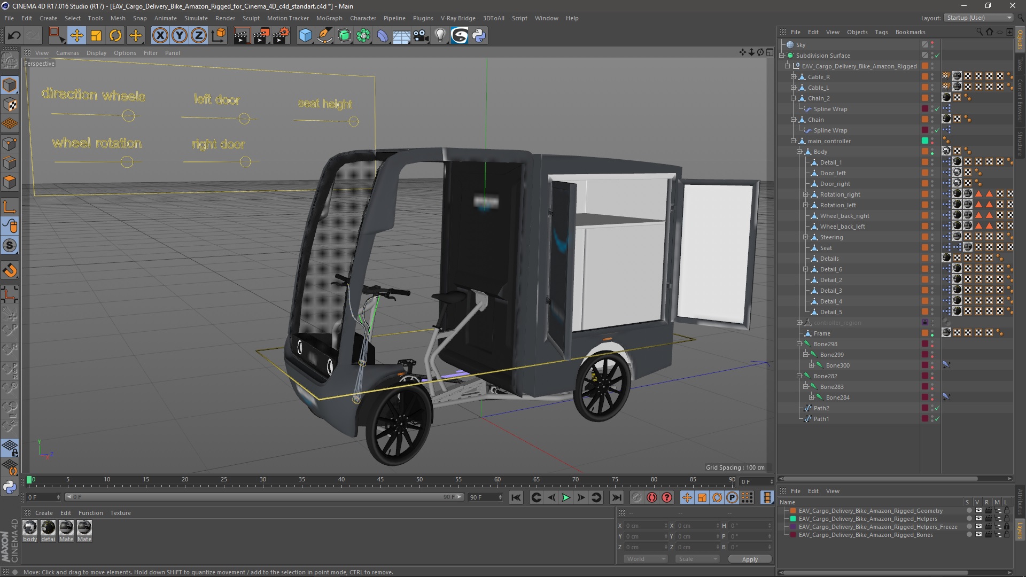Screen dimensions: 1026x577
Task: Select the Wheel_back_right object
Action: click(x=844, y=216)
